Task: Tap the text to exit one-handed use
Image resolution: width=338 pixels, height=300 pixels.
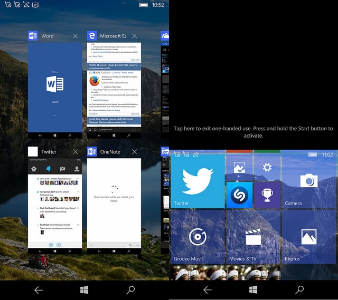Action: [253, 132]
